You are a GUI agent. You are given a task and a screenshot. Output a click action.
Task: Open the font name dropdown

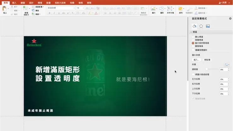tap(74, 8)
